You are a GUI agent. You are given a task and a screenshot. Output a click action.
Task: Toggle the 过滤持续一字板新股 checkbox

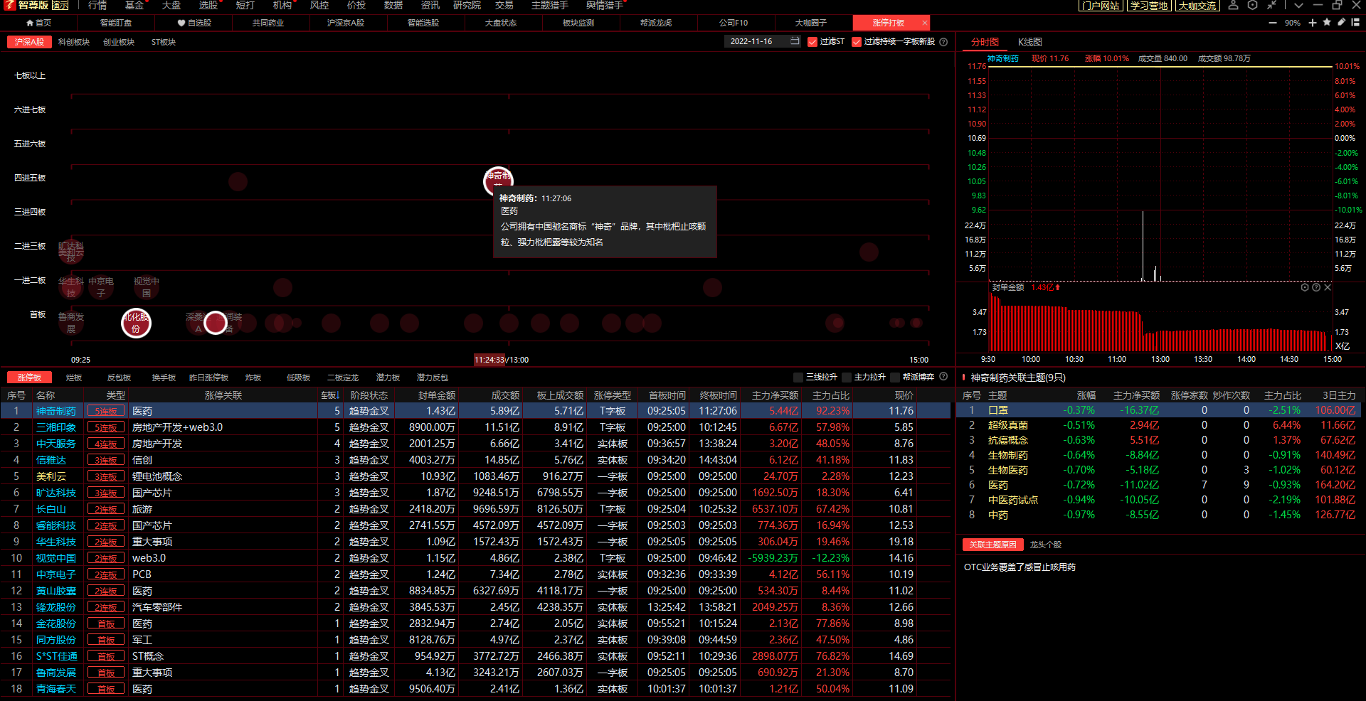[x=857, y=42]
